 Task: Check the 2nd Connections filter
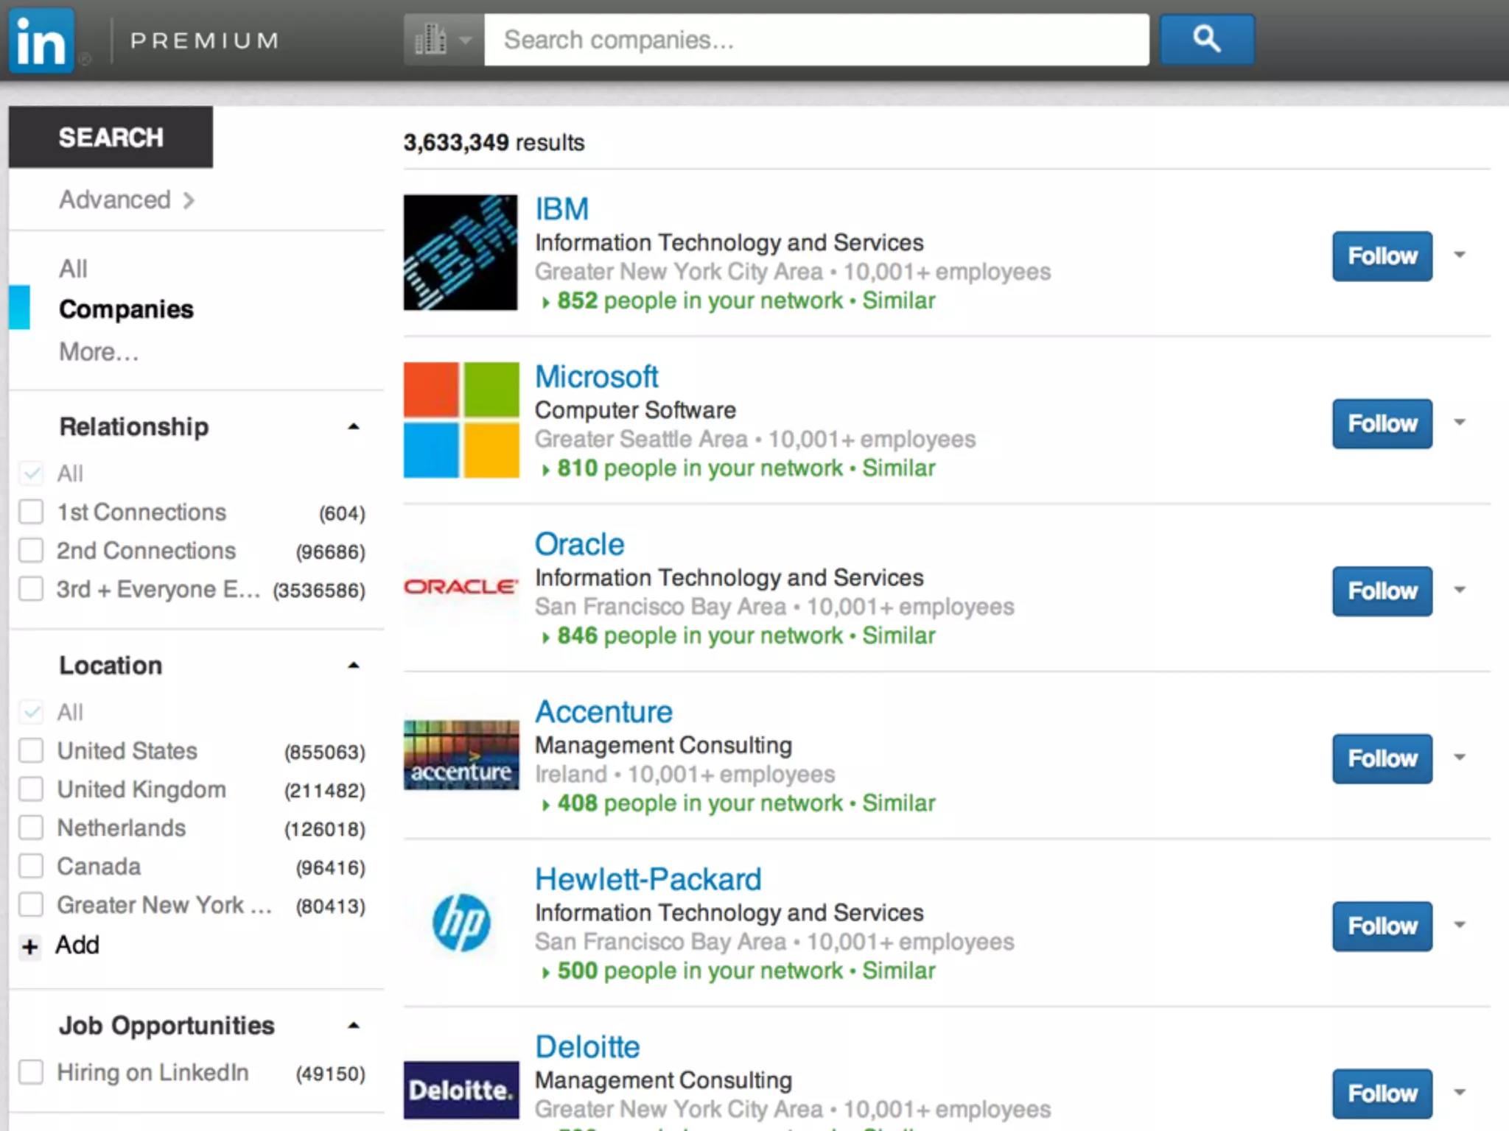(x=31, y=550)
